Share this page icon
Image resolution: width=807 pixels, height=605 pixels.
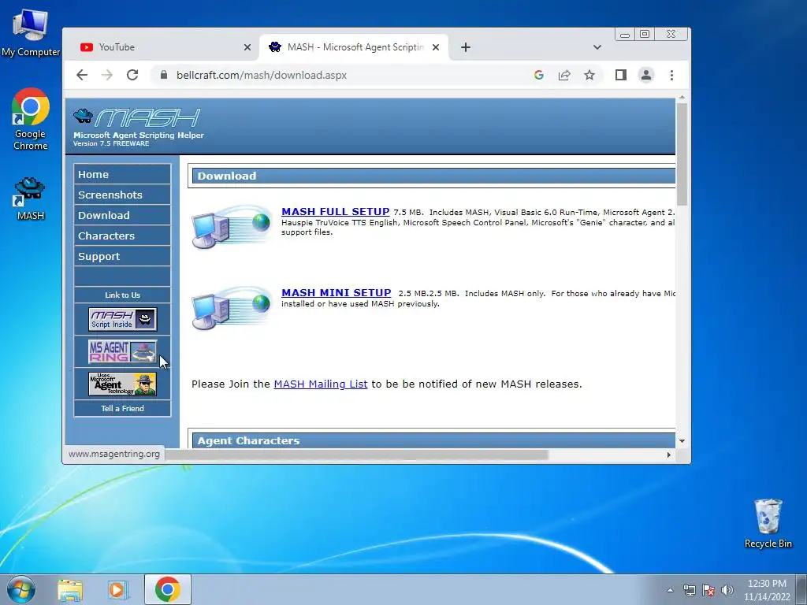(564, 75)
